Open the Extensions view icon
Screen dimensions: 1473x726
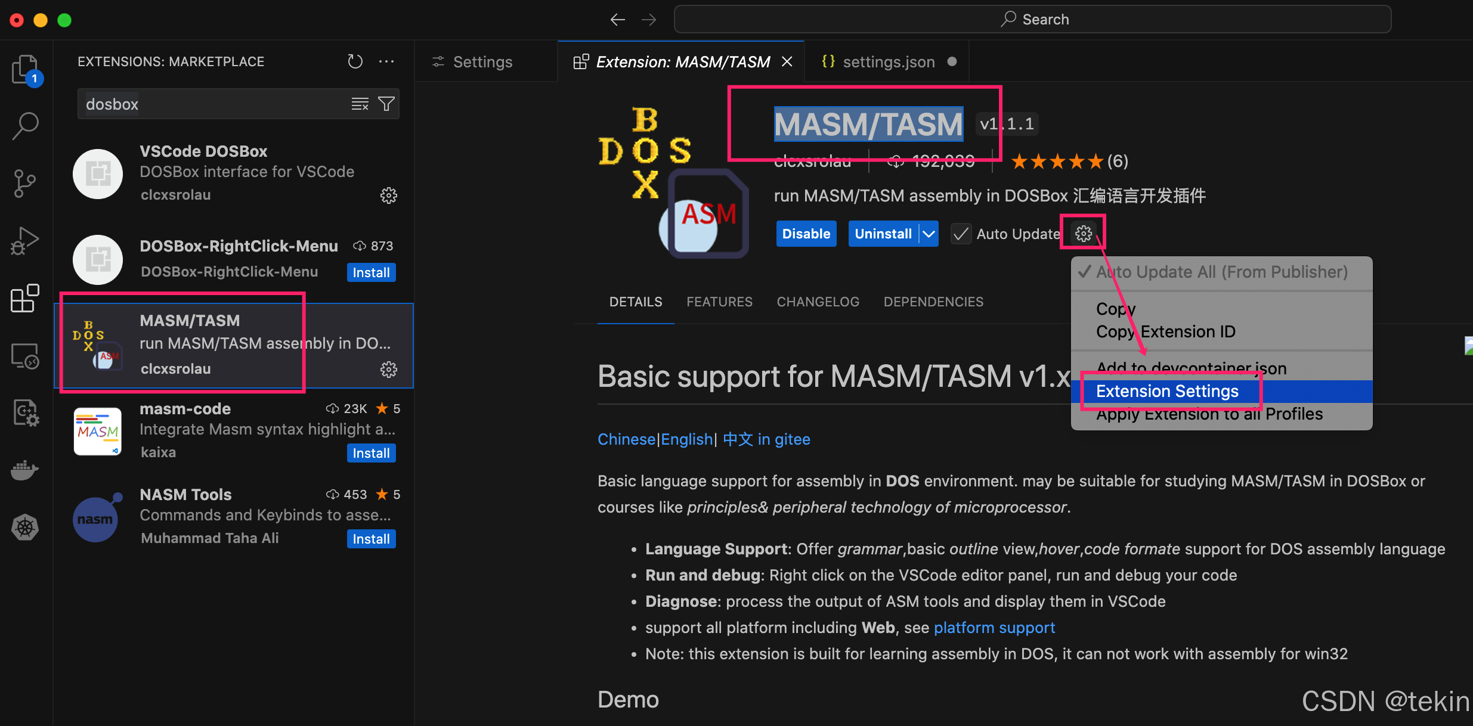tap(25, 298)
